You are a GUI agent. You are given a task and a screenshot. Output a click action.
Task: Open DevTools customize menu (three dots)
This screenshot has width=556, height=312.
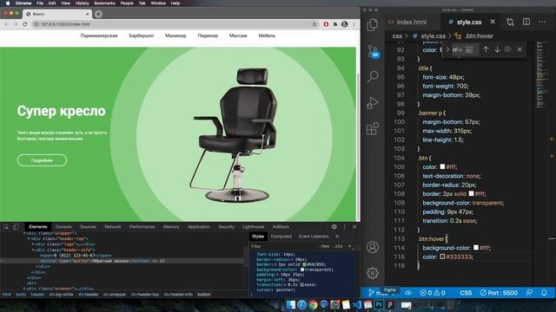pyautogui.click(x=344, y=227)
